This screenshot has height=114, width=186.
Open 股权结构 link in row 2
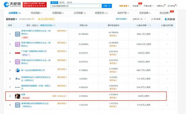tap(62, 43)
